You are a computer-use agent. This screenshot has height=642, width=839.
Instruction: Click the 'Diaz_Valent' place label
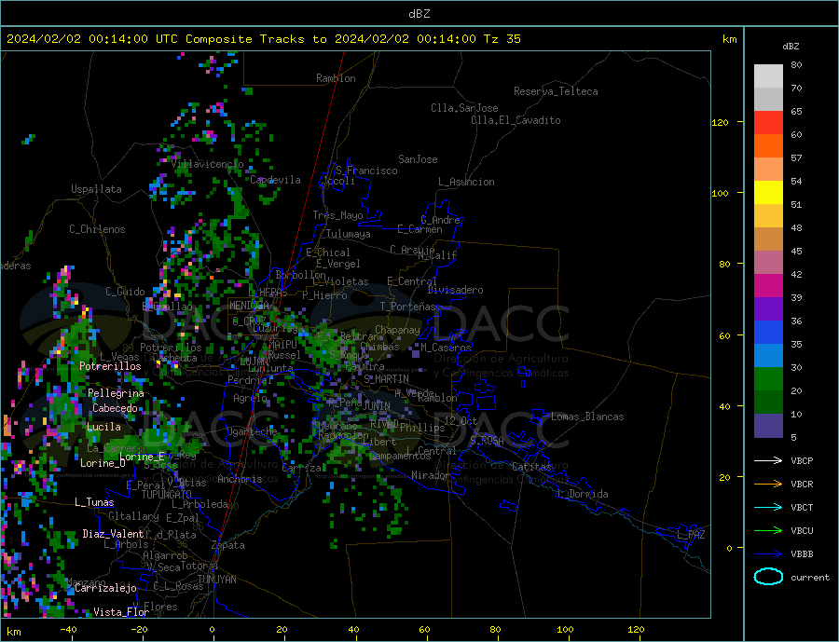pyautogui.click(x=114, y=534)
